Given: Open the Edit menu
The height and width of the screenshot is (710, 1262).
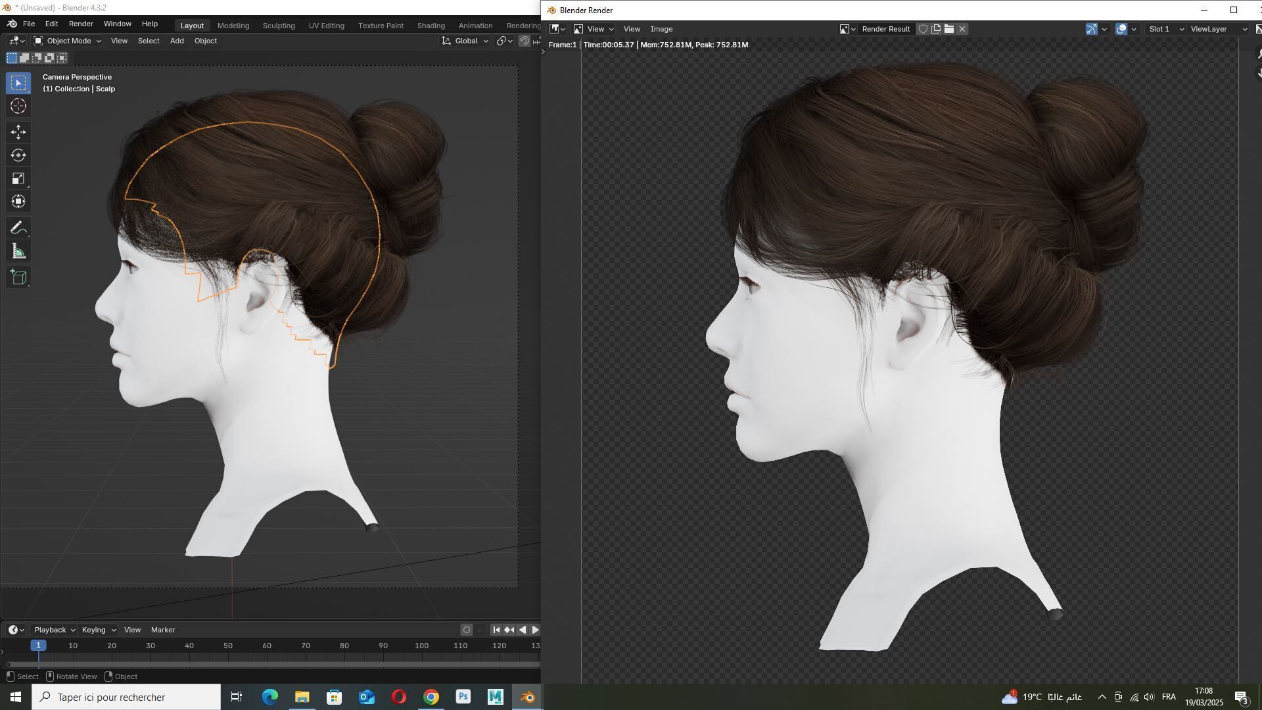Looking at the screenshot, I should 51,24.
